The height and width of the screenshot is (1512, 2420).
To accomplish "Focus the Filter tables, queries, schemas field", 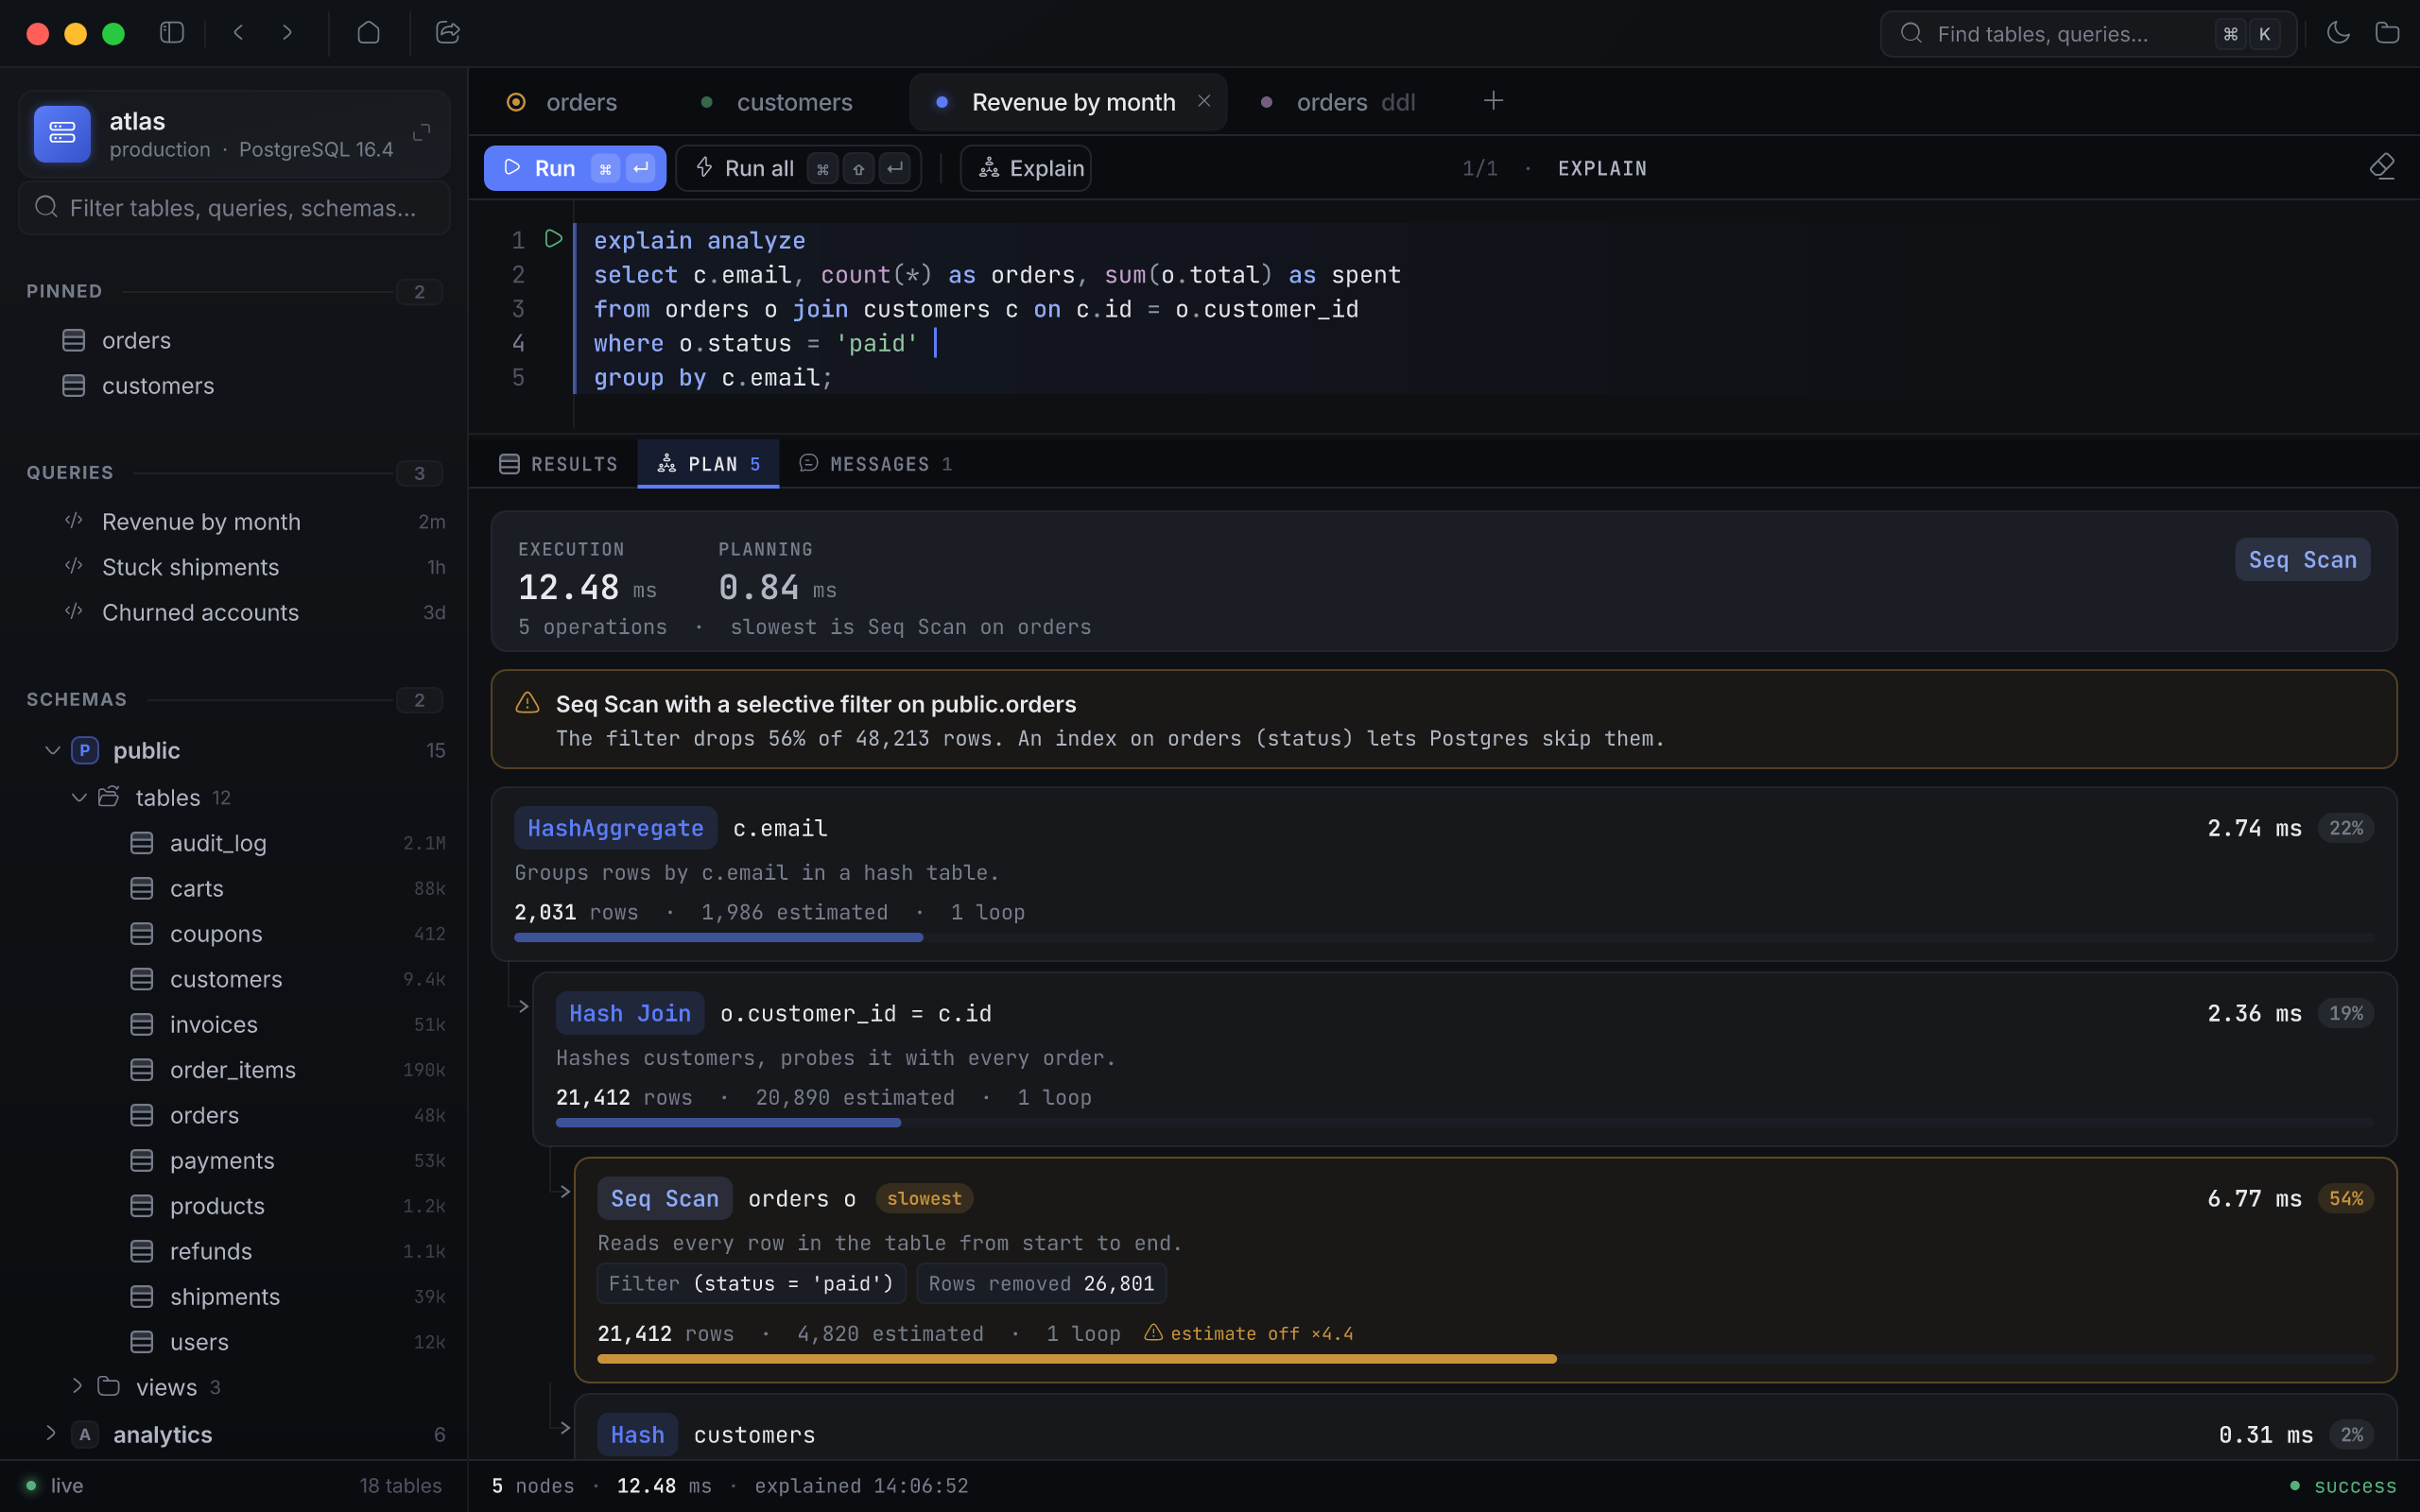I will point(234,208).
